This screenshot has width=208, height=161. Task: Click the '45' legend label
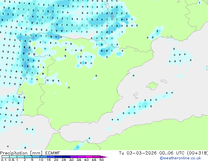tap(94, 160)
